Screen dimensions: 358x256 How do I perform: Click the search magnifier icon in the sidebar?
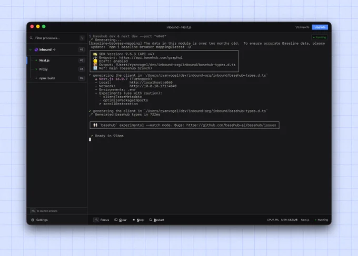[31, 38]
